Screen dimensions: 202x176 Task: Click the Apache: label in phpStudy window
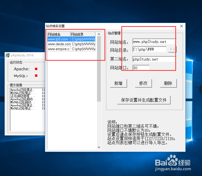point(22,69)
